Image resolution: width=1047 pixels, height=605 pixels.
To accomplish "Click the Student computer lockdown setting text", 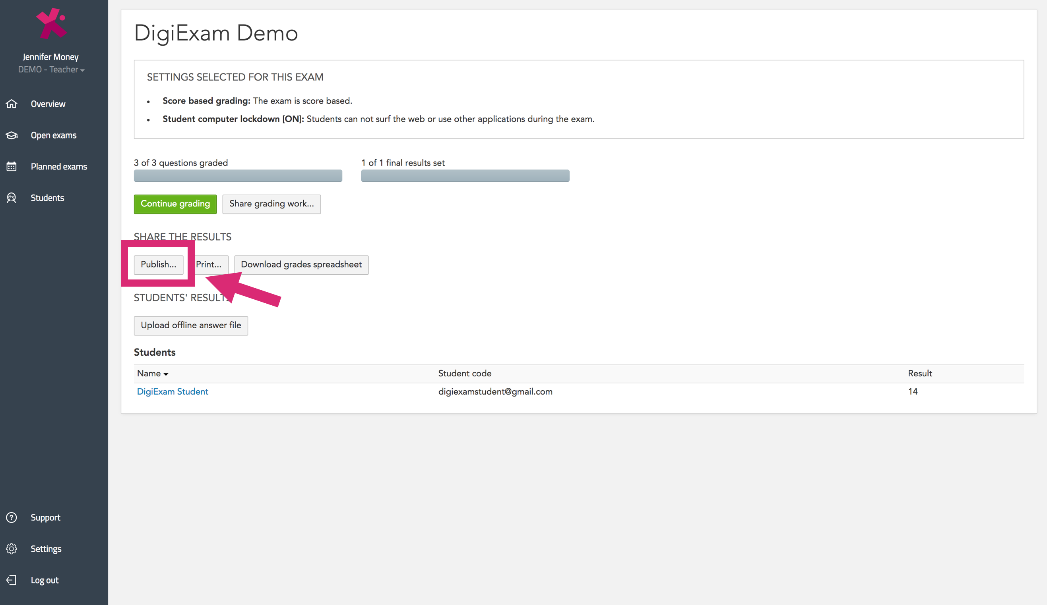I will [x=378, y=119].
